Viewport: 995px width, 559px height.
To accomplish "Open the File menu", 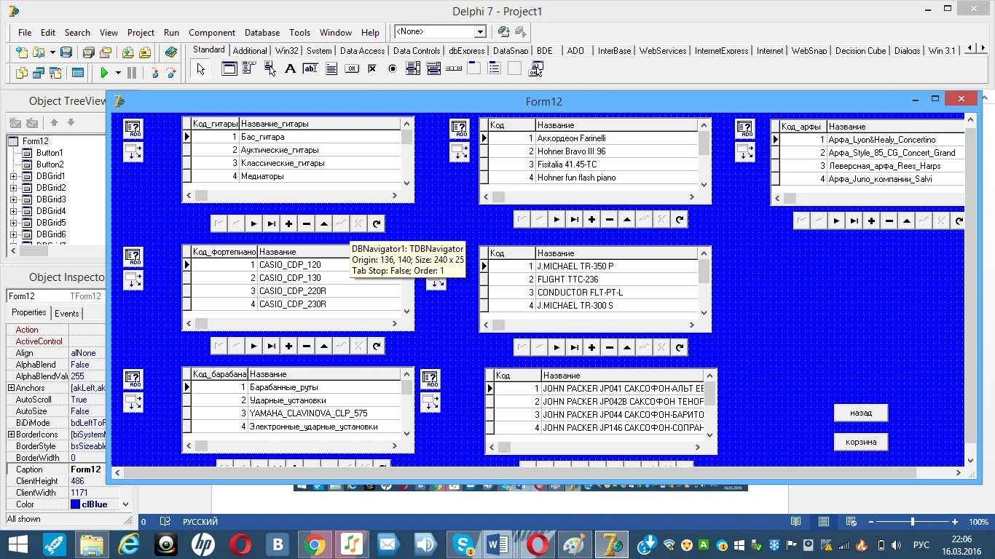I will [25, 33].
